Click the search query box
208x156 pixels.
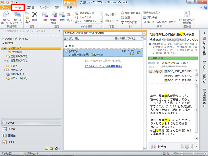[x=103, y=34]
